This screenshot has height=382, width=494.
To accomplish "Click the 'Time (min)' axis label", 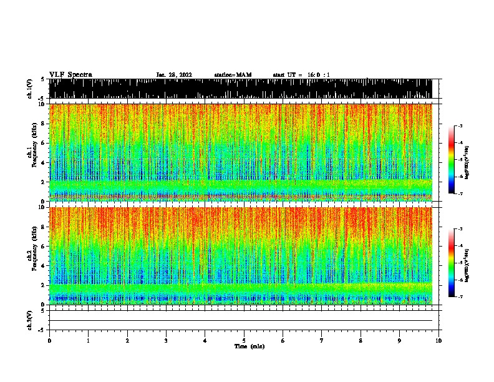I will coord(249,346).
